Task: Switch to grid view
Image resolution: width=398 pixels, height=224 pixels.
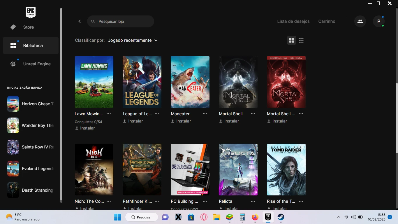Action: (x=291, y=40)
